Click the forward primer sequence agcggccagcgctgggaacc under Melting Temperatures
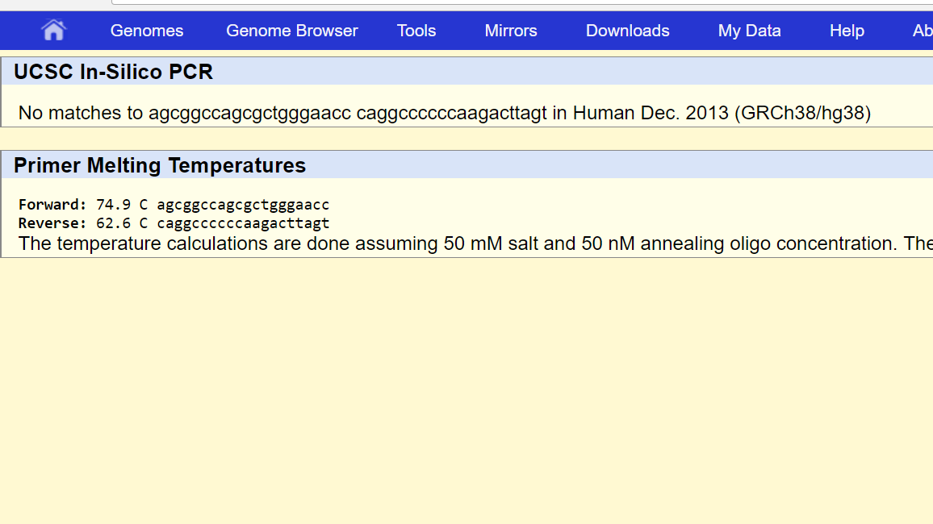Screen dimensions: 933x524 click(x=243, y=205)
